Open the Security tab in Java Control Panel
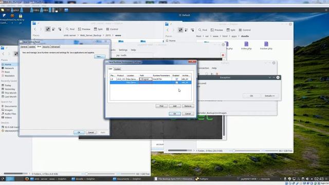 click(46, 47)
